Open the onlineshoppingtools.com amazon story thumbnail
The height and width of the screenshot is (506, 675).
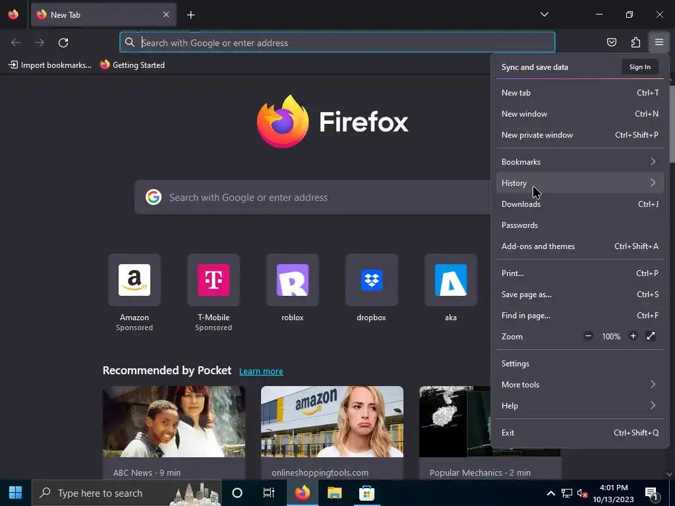[x=332, y=421]
